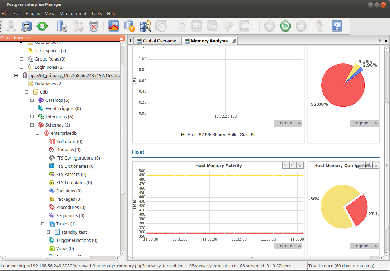Image resolution: width=390 pixels, height=271 pixels.
Task: Open the Tools menu
Action: pyautogui.click(x=97, y=14)
